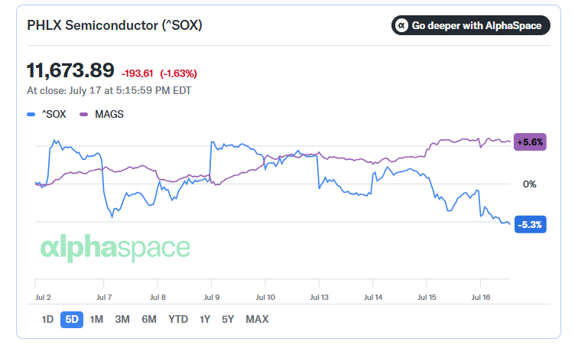
Task: Click the +5.6% MAGS value badge
Action: [x=530, y=142]
